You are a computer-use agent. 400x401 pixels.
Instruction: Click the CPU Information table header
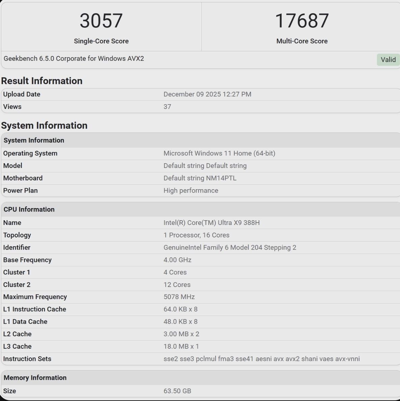pyautogui.click(x=29, y=209)
